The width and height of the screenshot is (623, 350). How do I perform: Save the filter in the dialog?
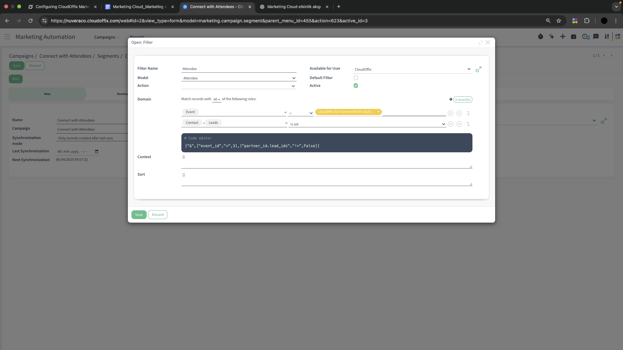point(139,215)
